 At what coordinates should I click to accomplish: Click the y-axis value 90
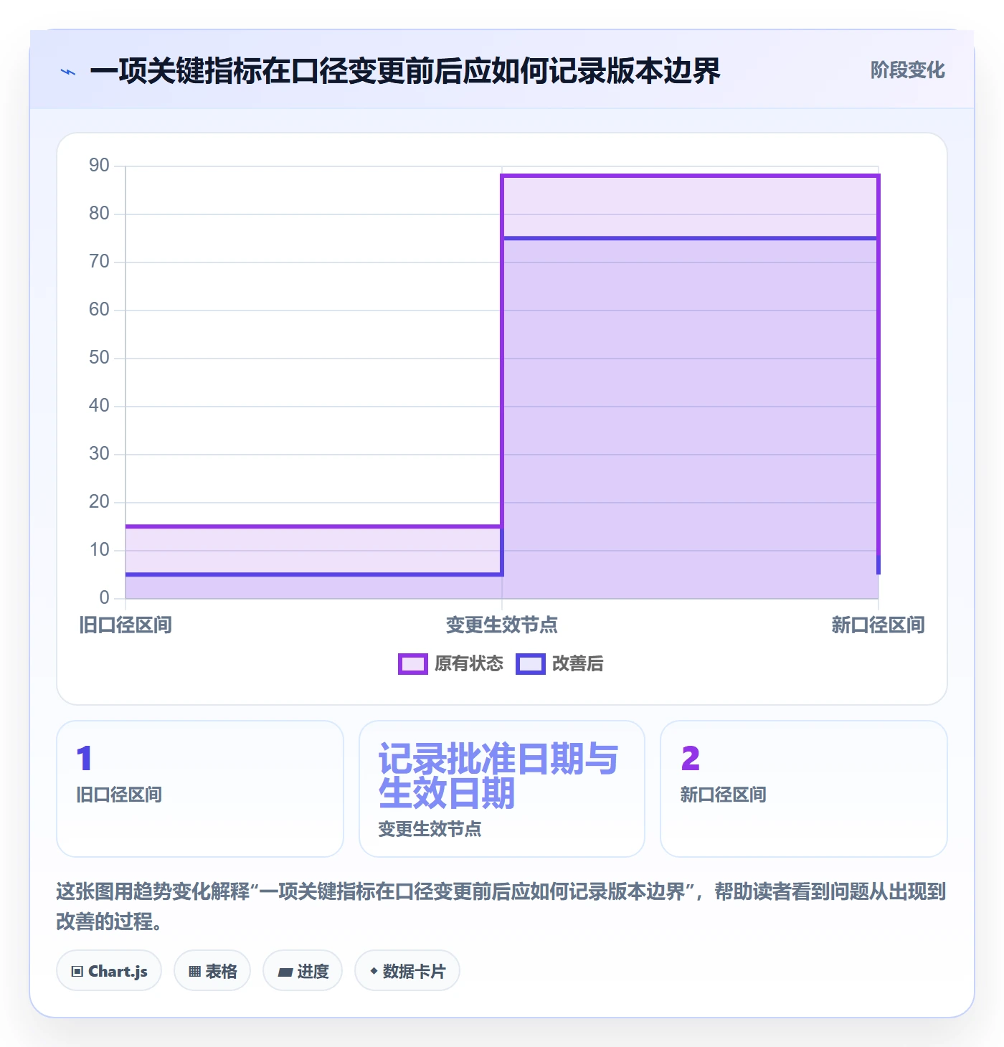pyautogui.click(x=99, y=166)
